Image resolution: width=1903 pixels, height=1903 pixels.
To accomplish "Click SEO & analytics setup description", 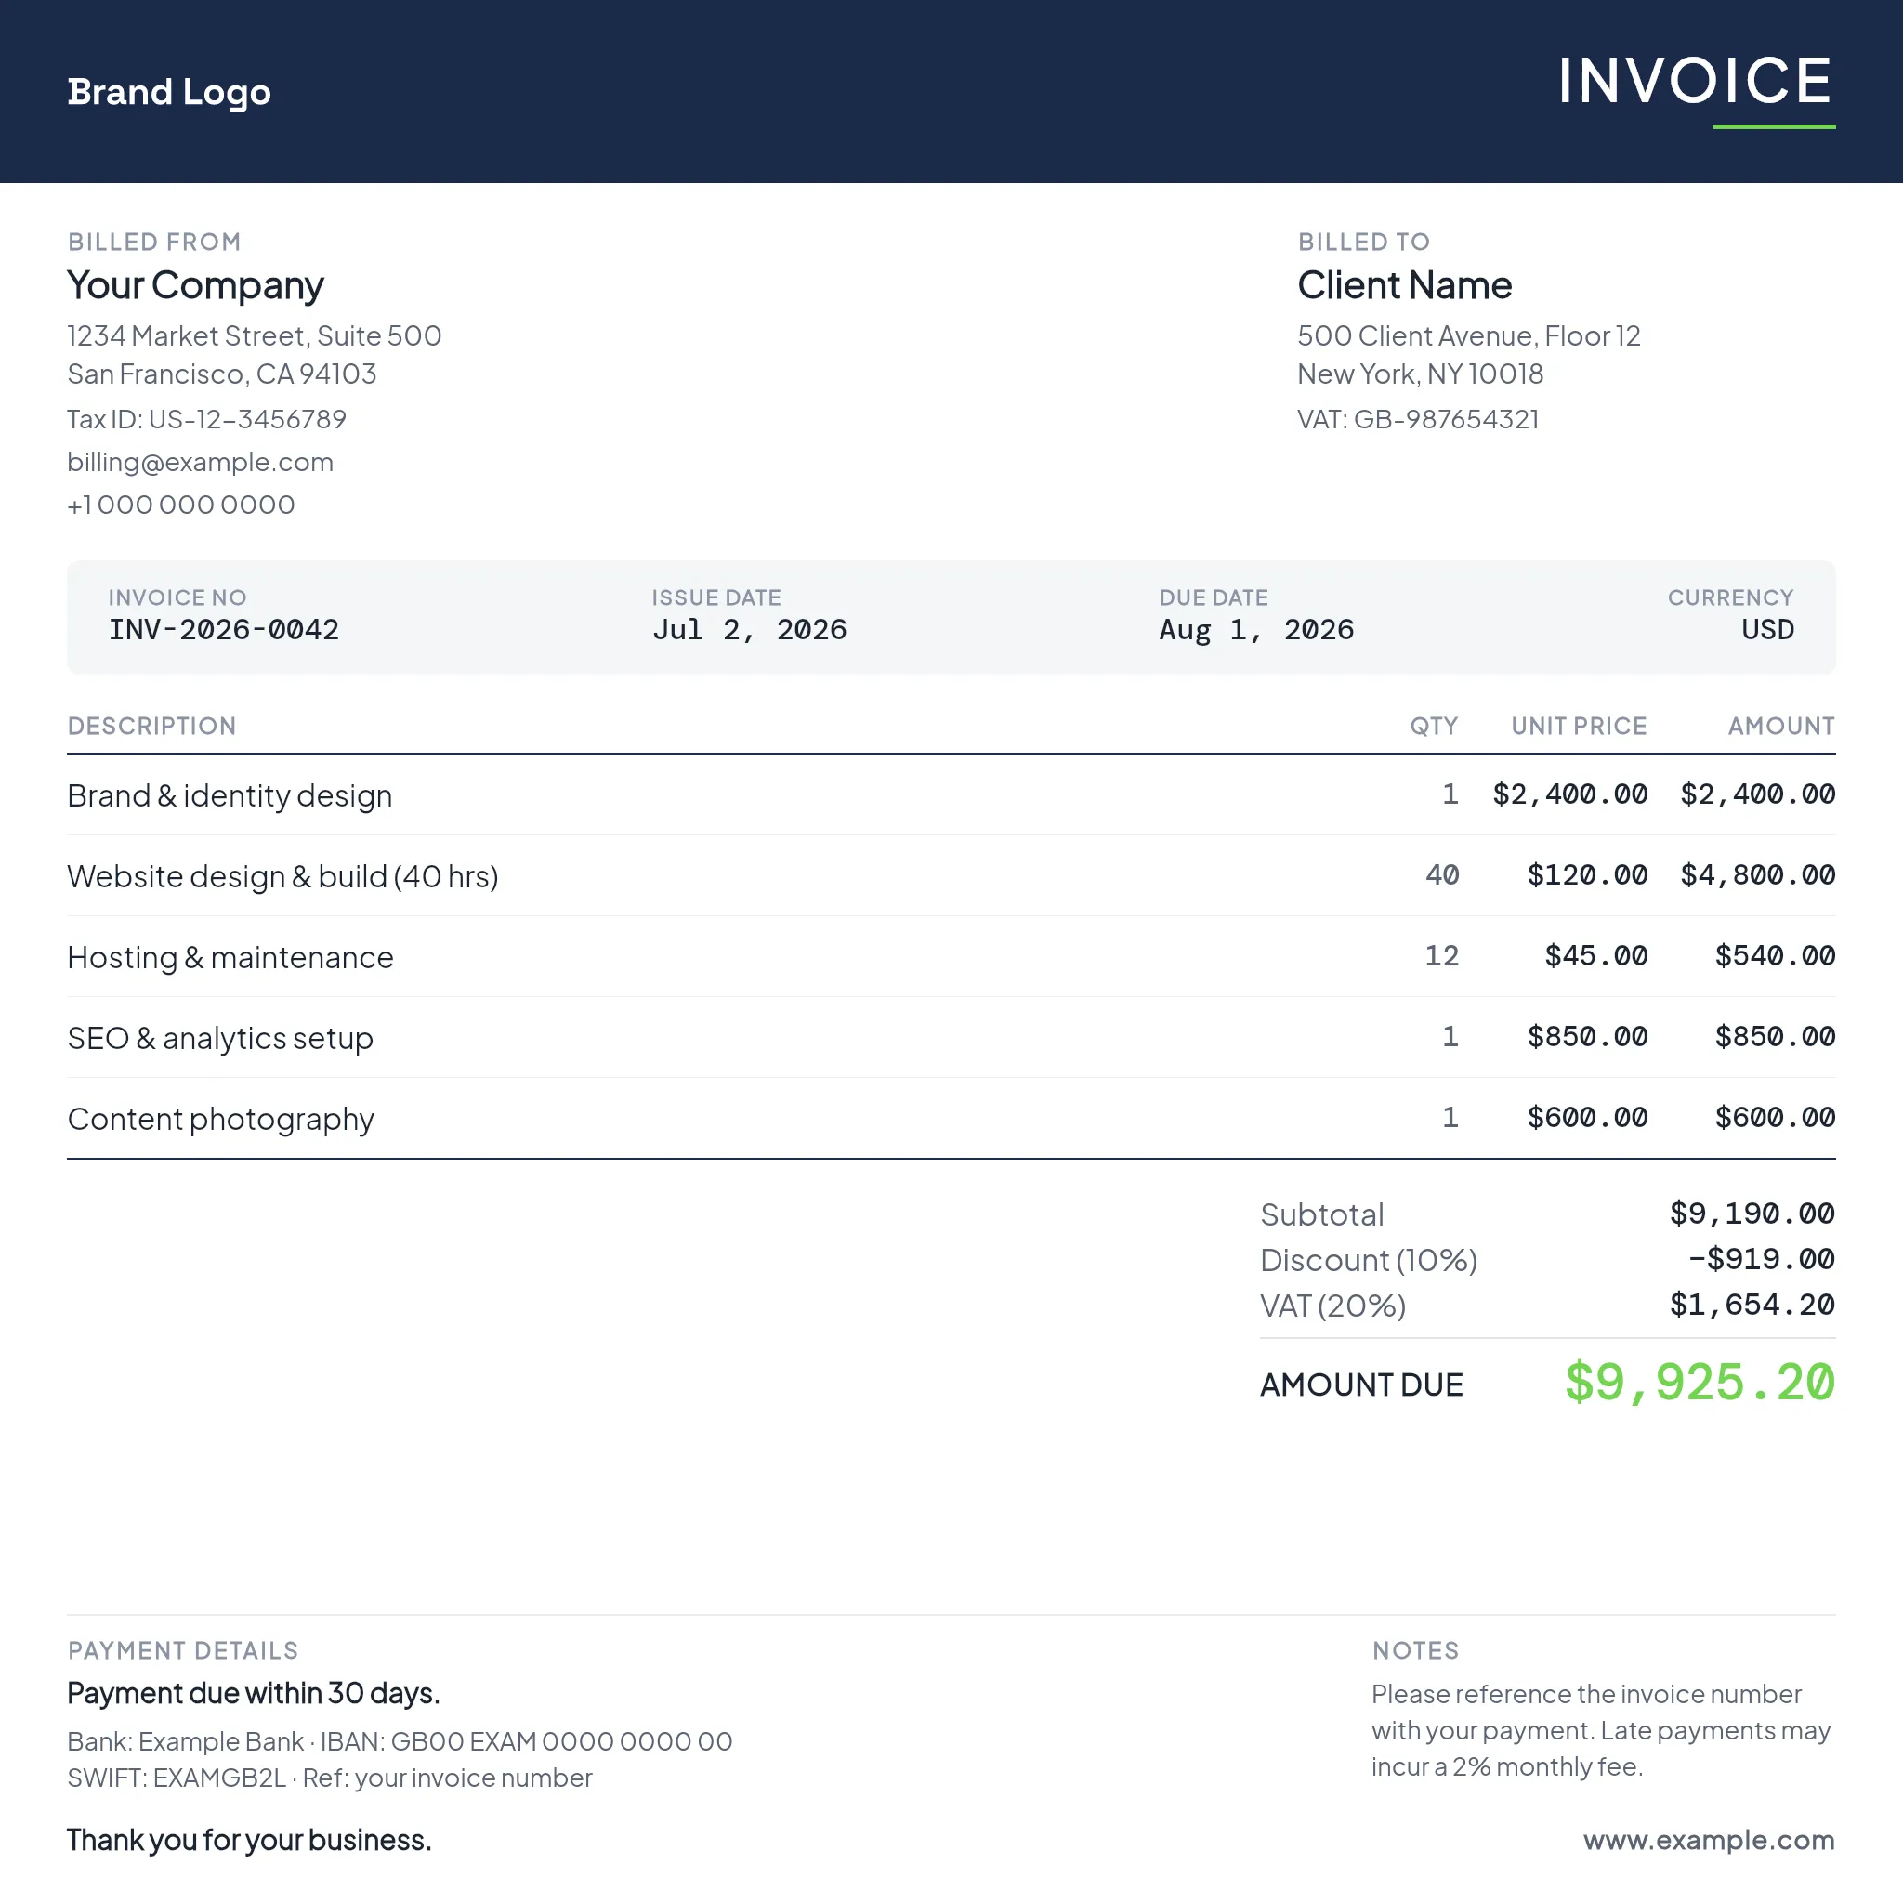I will pos(220,1038).
